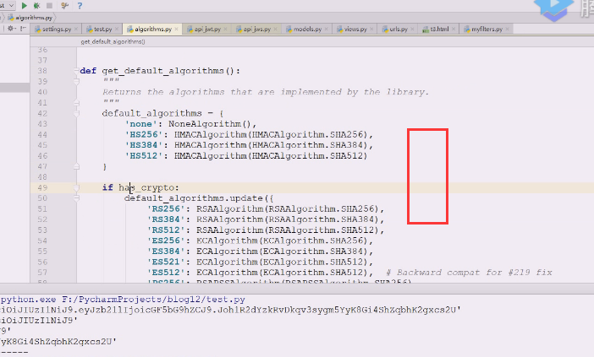Close the api_jws.py tab
The image size is (594, 357).
point(275,29)
